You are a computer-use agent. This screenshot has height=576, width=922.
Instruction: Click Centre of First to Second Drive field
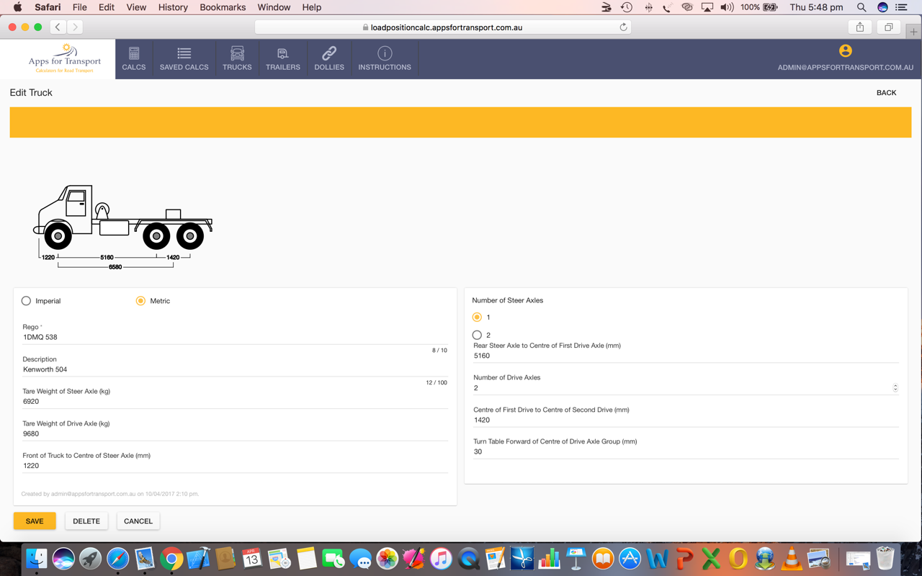click(x=686, y=420)
